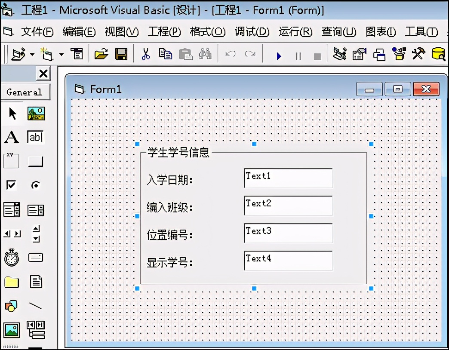Click the Redo arrow icon
Image resolution: width=449 pixels, height=350 pixels.
point(250,54)
